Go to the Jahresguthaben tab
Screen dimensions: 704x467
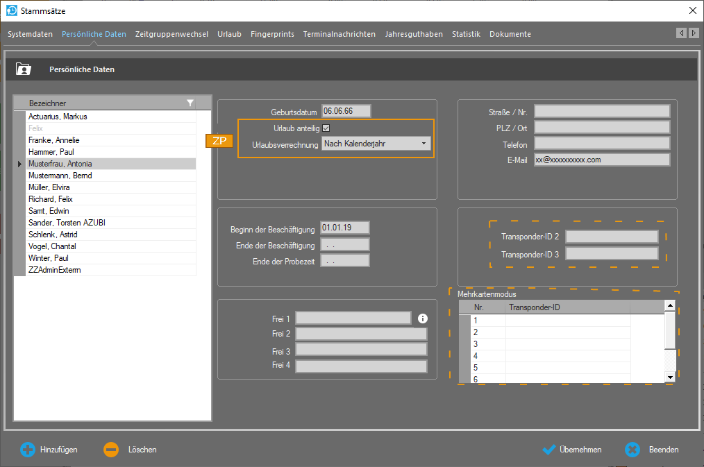tap(414, 34)
